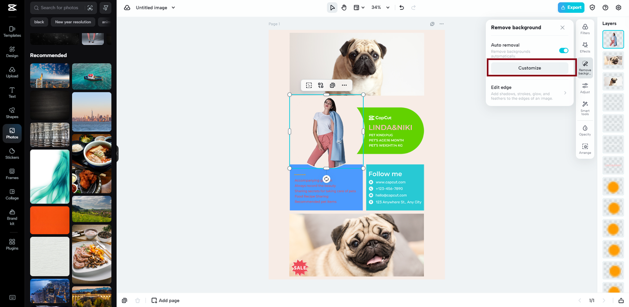Viewport: 629px width, 307px height.
Task: Open the Adjust tool
Action: 585,89
